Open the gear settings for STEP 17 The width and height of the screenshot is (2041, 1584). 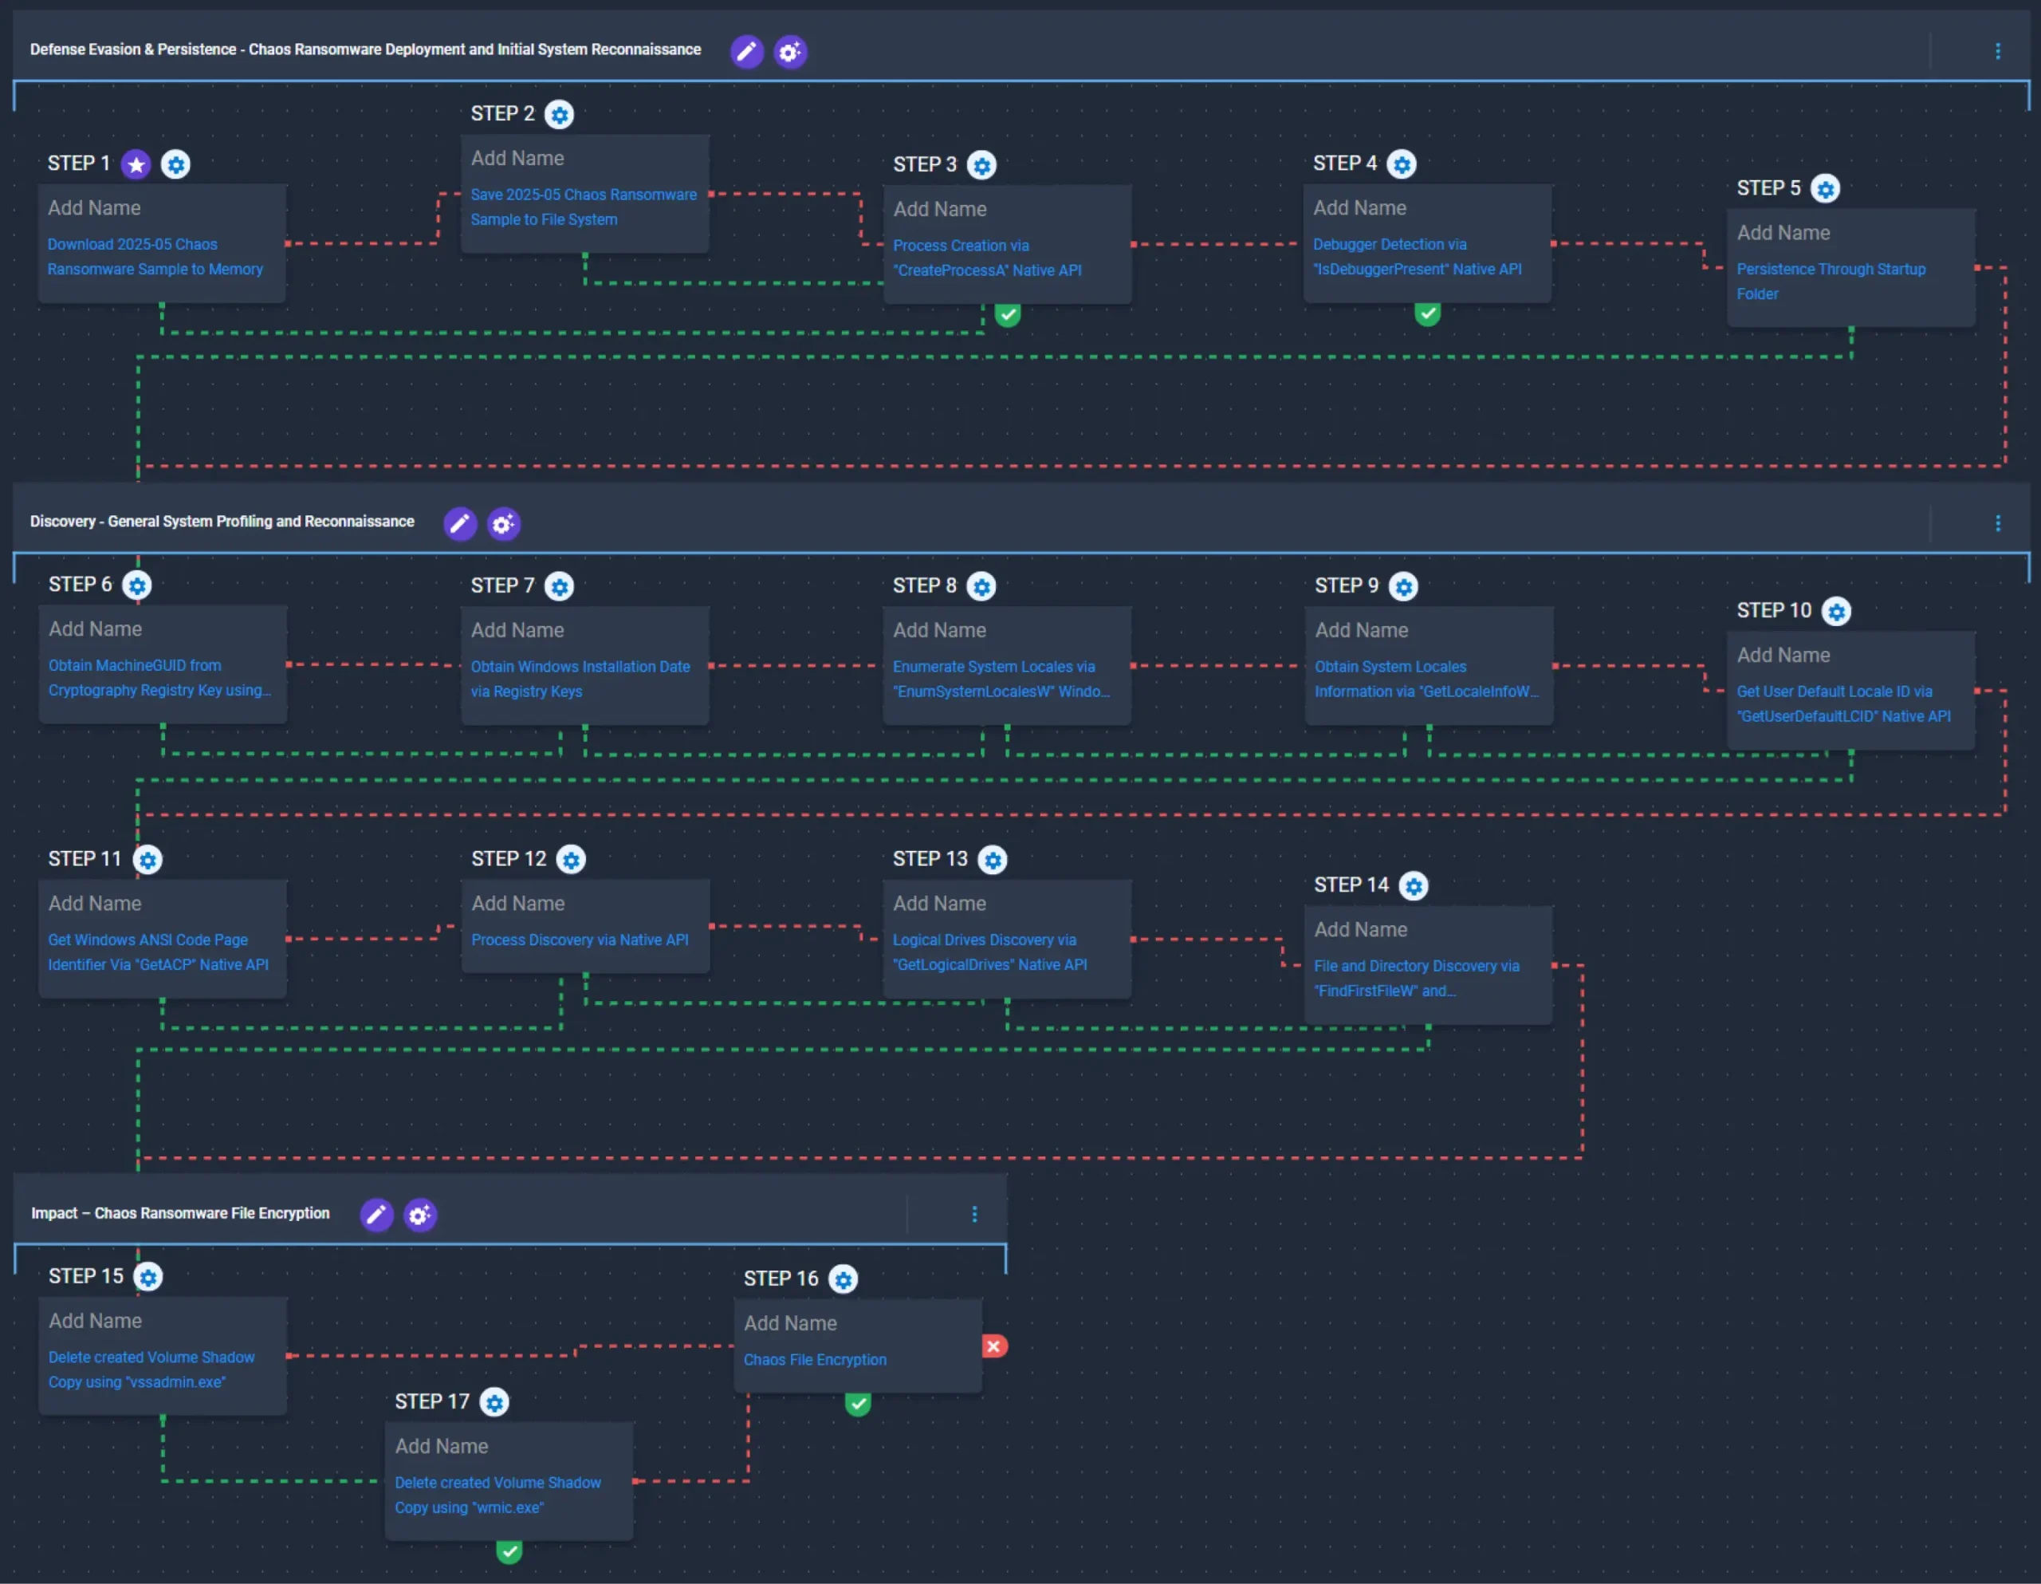[494, 1403]
